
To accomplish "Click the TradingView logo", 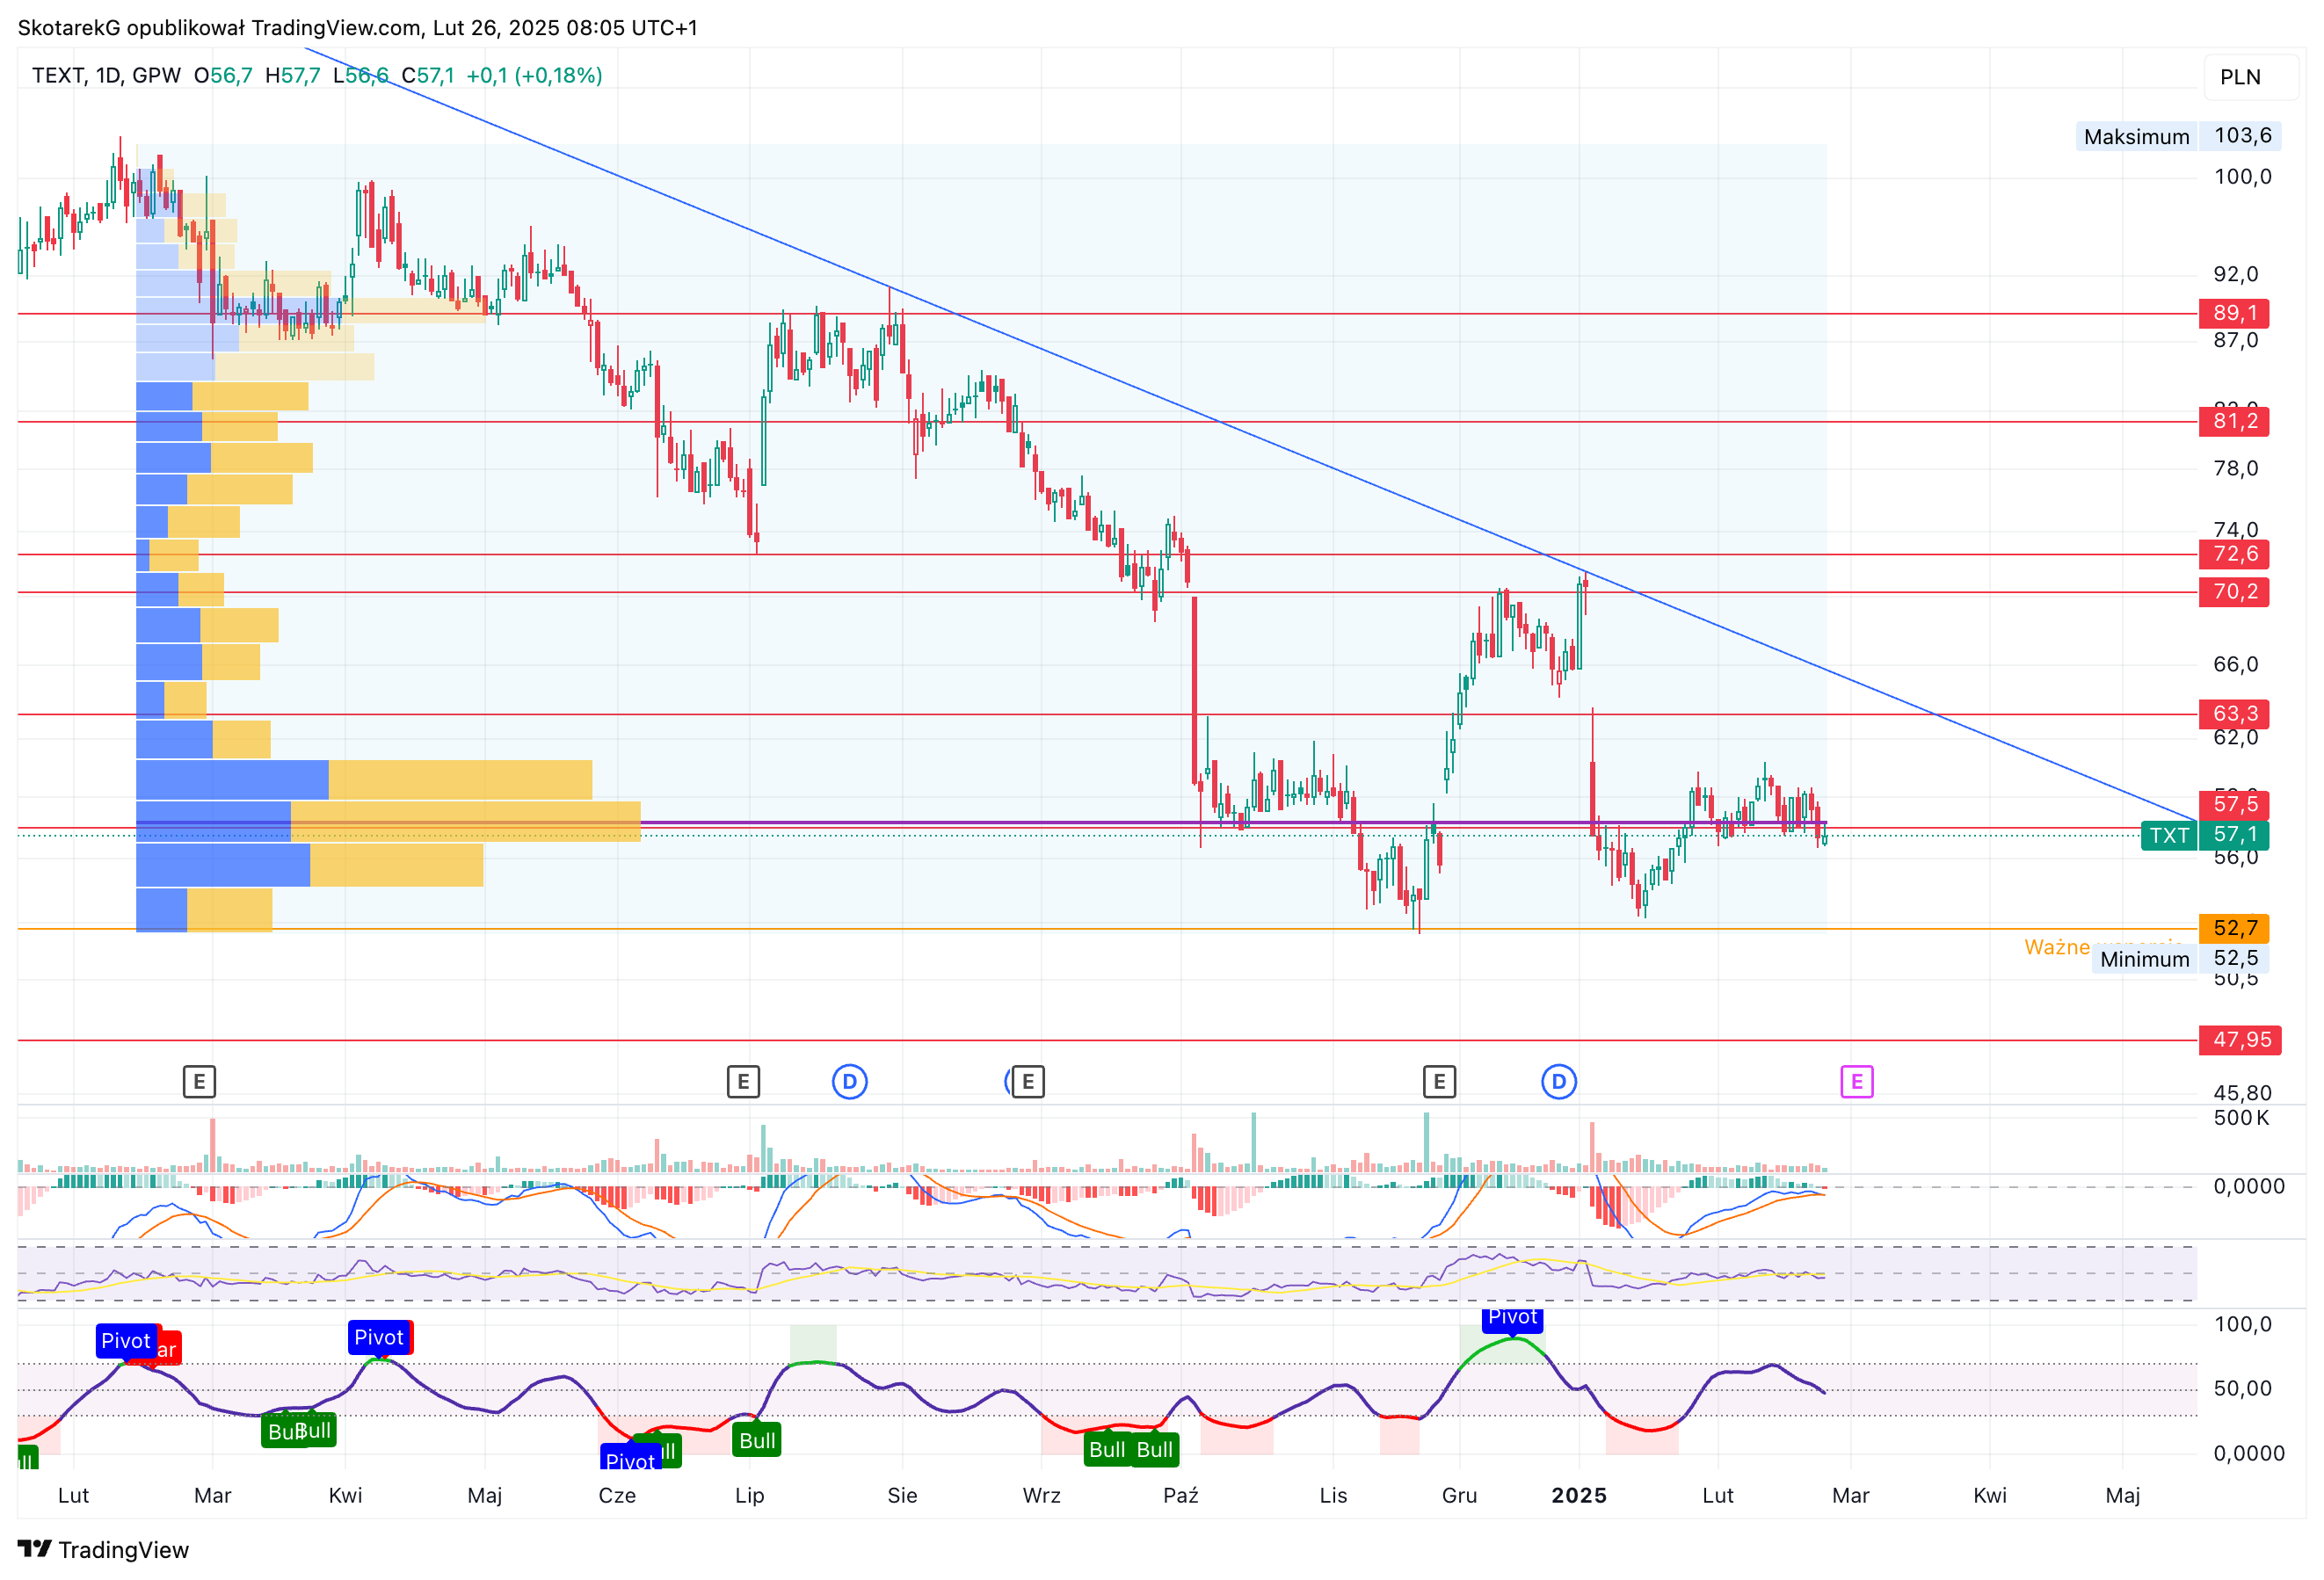I will click(x=103, y=1549).
